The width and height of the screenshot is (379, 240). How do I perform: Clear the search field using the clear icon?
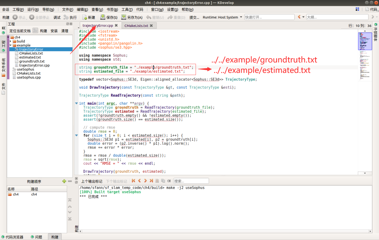169,181
